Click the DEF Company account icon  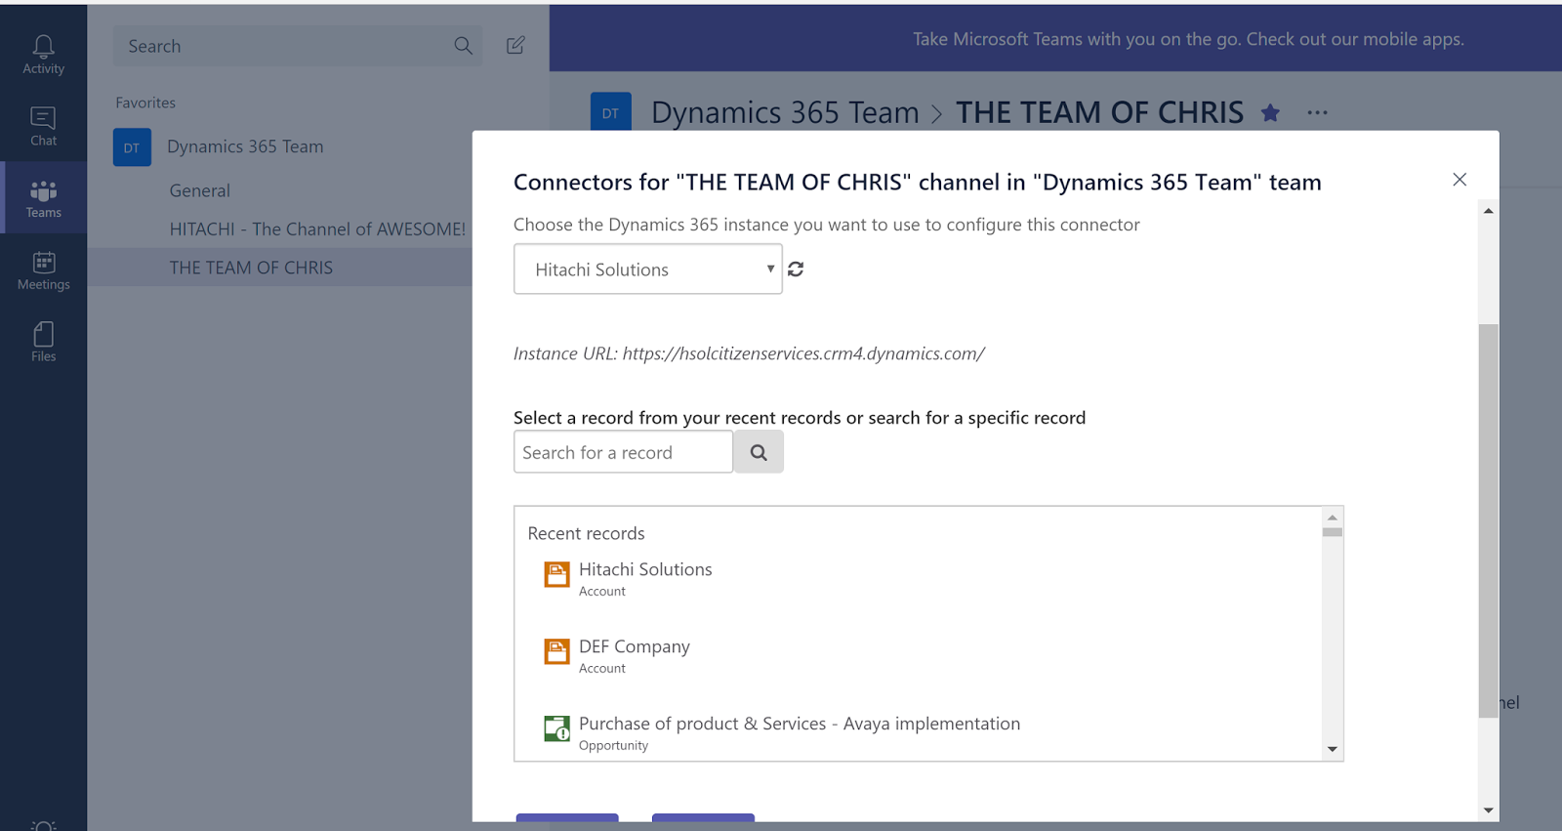pyautogui.click(x=556, y=651)
